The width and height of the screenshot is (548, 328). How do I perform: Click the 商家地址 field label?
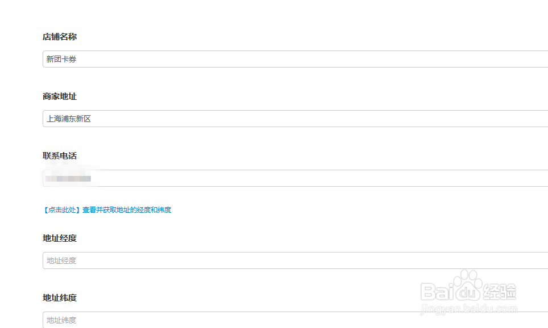pyautogui.click(x=60, y=96)
